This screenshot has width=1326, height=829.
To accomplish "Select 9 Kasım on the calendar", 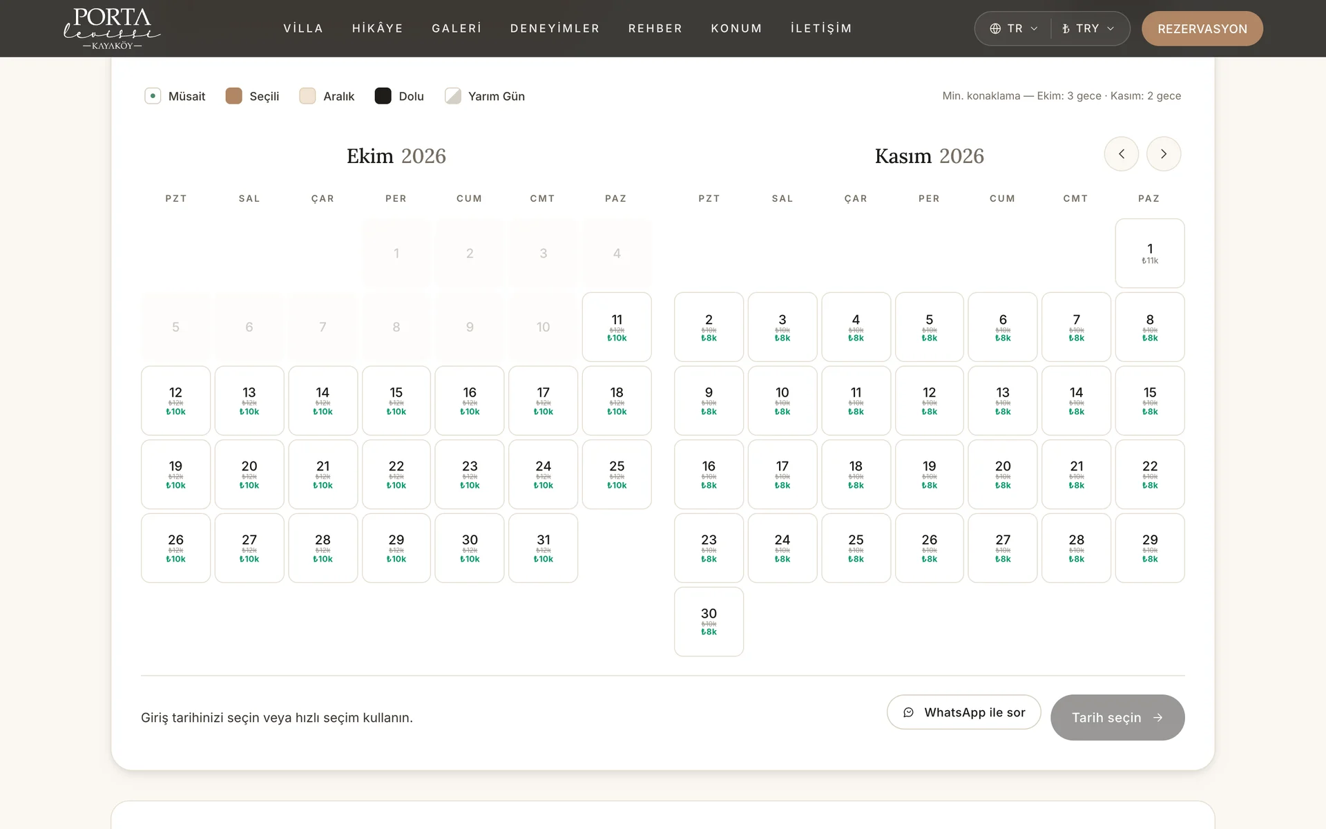I will (709, 401).
